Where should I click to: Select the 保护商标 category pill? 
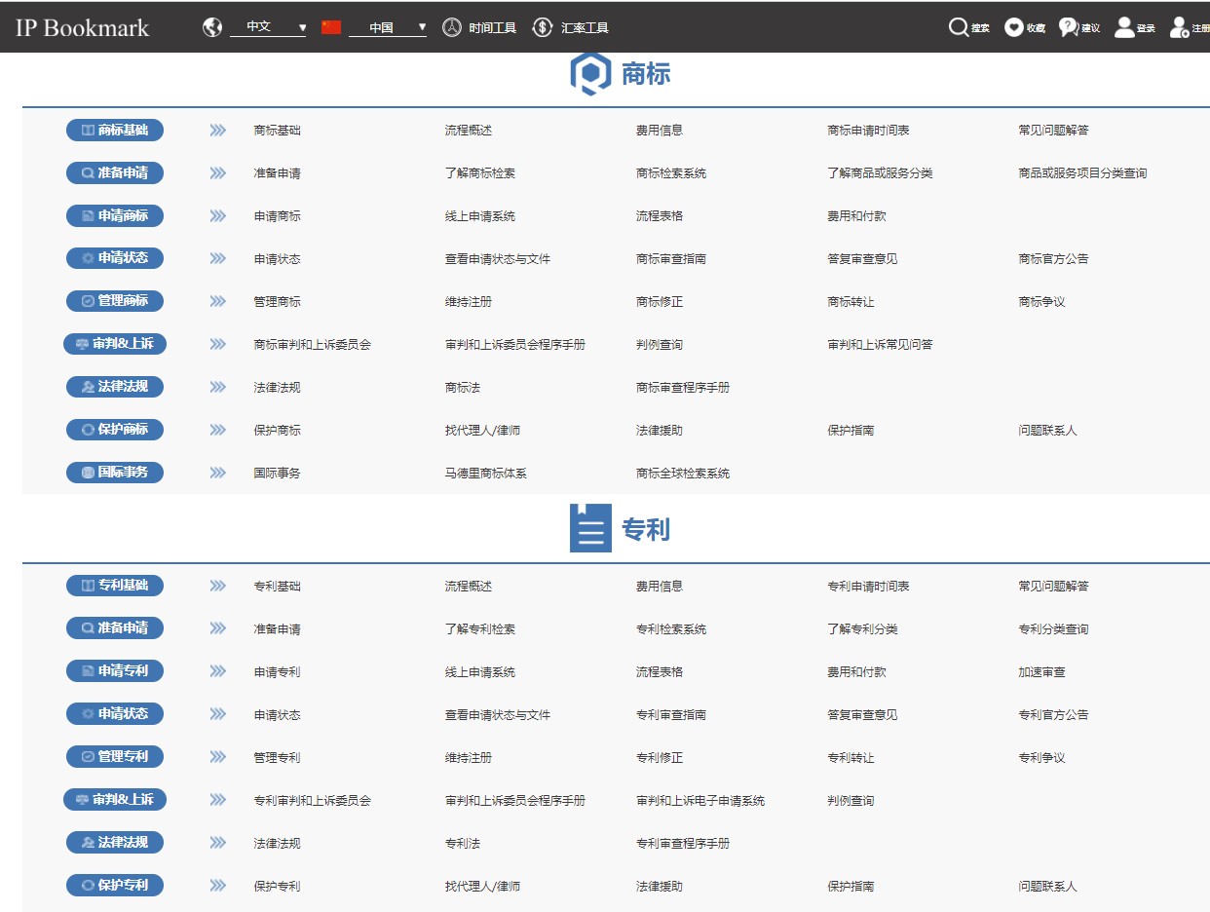coord(115,430)
